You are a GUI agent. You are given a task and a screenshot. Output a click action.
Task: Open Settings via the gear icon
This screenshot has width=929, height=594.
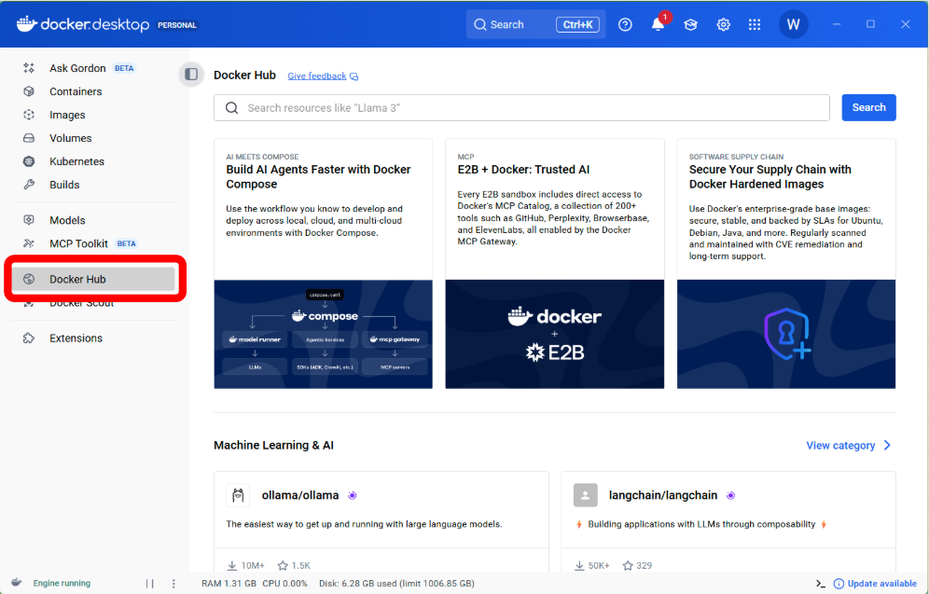point(723,25)
